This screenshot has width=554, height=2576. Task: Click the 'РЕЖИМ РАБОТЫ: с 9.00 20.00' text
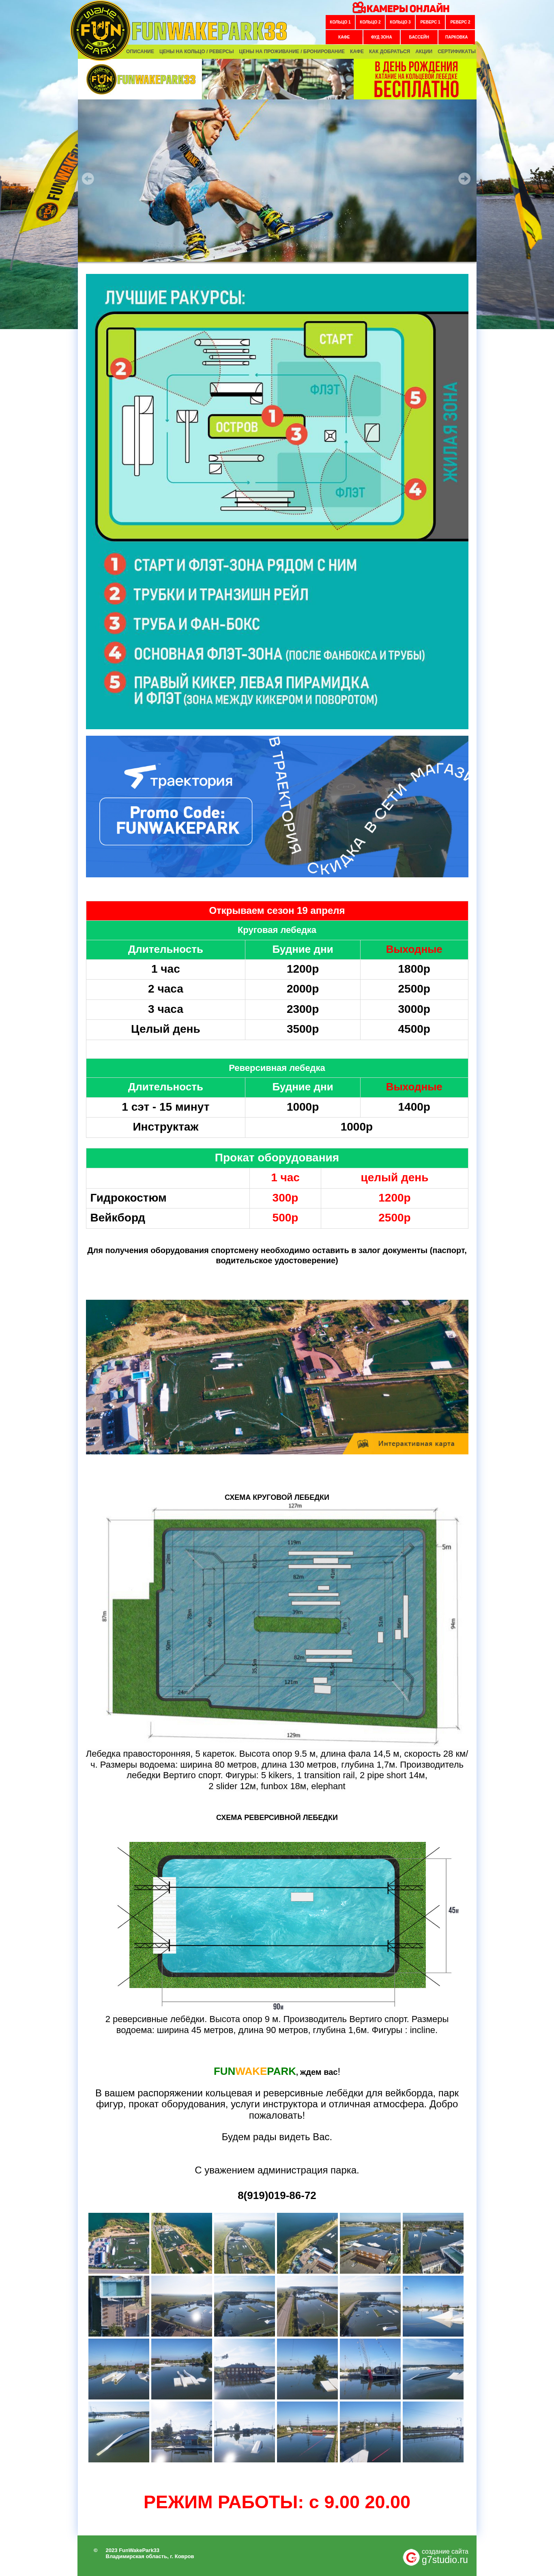[277, 2502]
